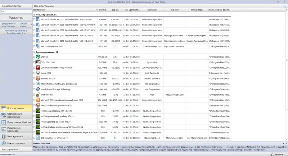Click the Intel Management Engine Components icon
This screenshot has height=156, width=288.
(38, 84)
